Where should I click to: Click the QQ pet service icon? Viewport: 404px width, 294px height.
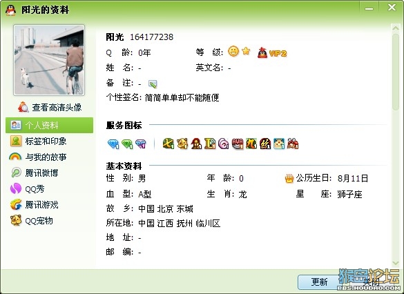tap(182, 144)
